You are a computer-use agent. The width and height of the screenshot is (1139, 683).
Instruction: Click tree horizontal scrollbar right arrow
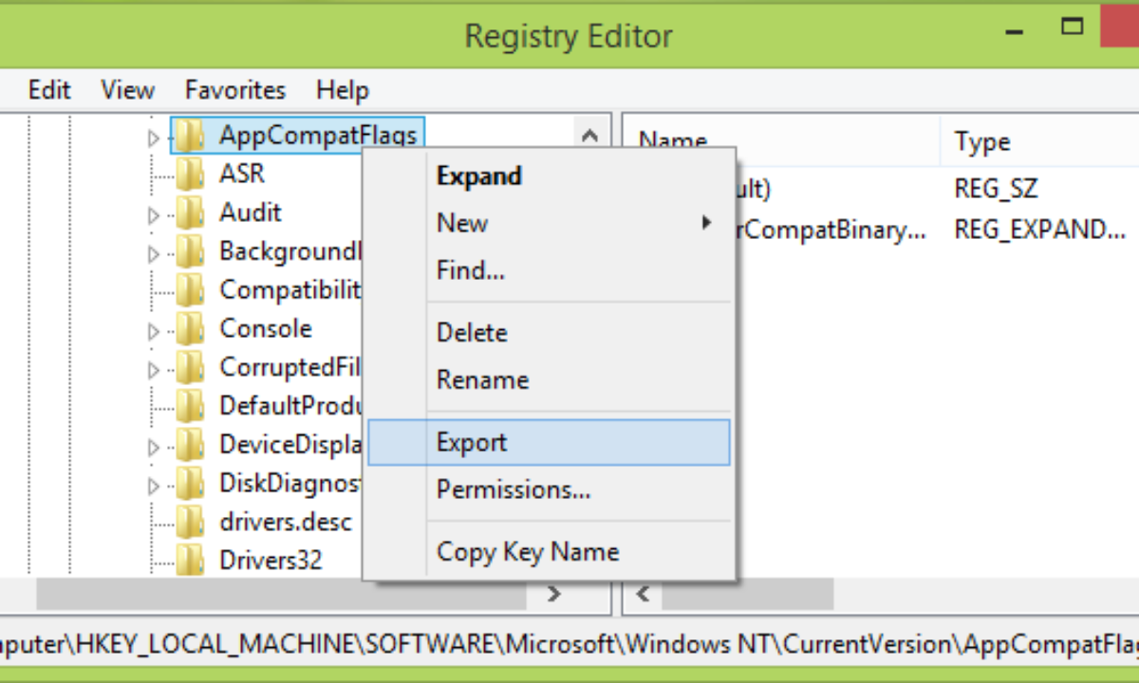click(x=555, y=595)
